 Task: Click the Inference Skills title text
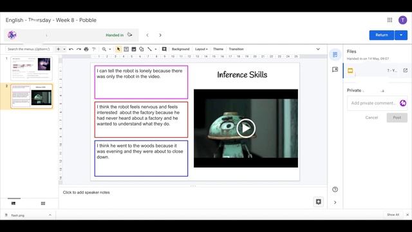coord(242,75)
